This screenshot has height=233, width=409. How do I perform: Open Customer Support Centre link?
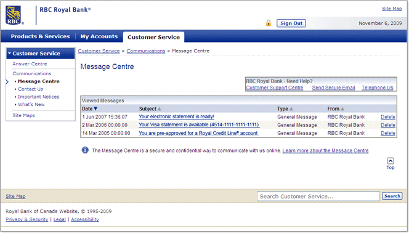tap(275, 88)
